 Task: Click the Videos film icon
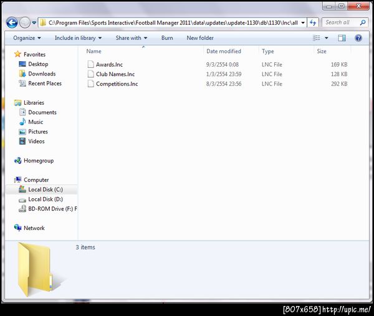pos(22,141)
